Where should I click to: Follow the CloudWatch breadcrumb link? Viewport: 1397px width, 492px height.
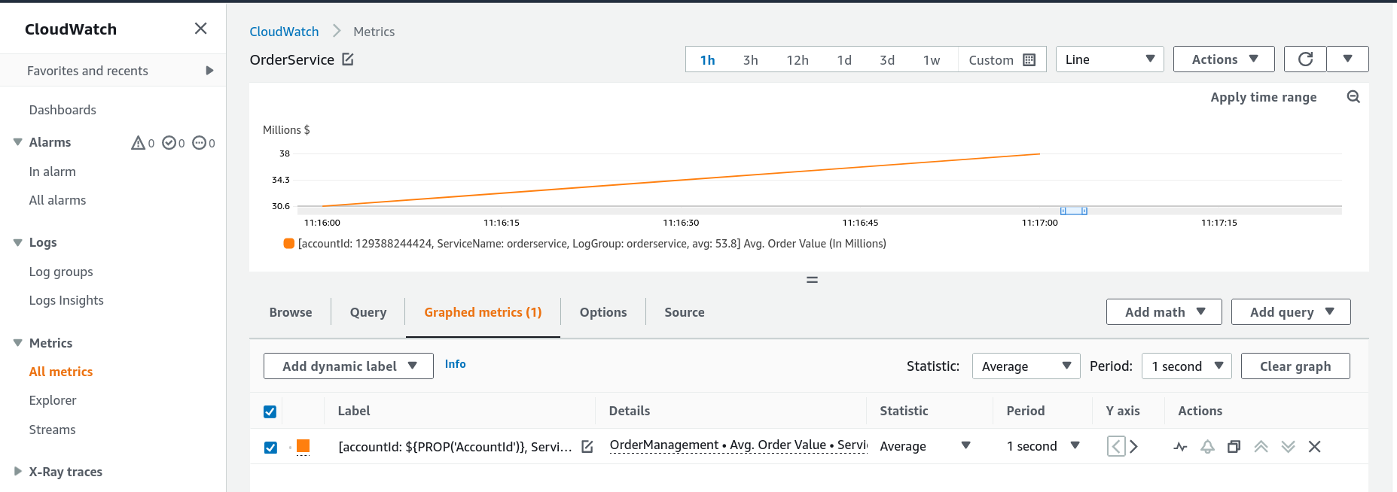point(284,32)
